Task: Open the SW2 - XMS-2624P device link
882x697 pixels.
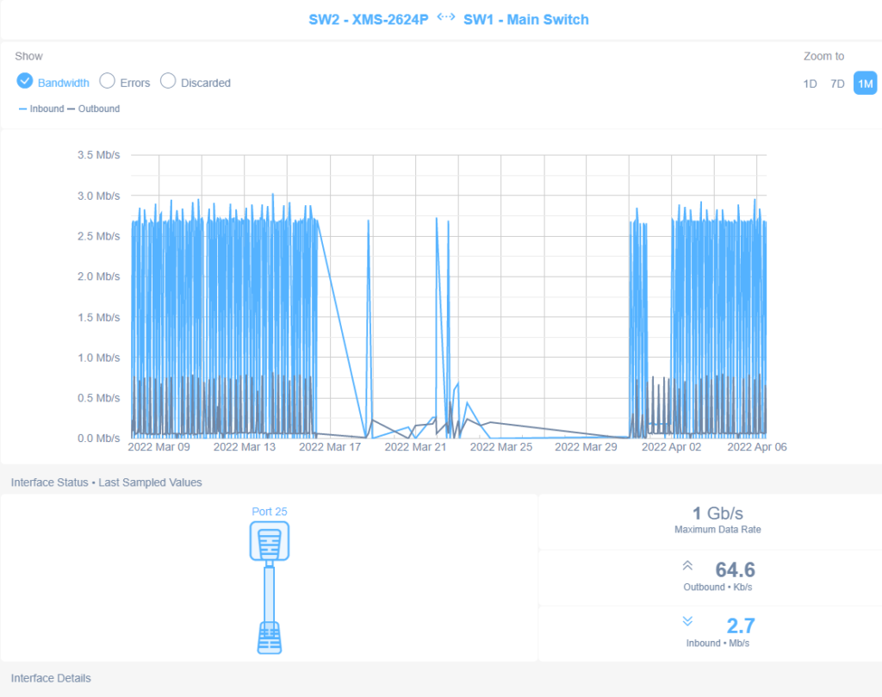Action: click(368, 19)
